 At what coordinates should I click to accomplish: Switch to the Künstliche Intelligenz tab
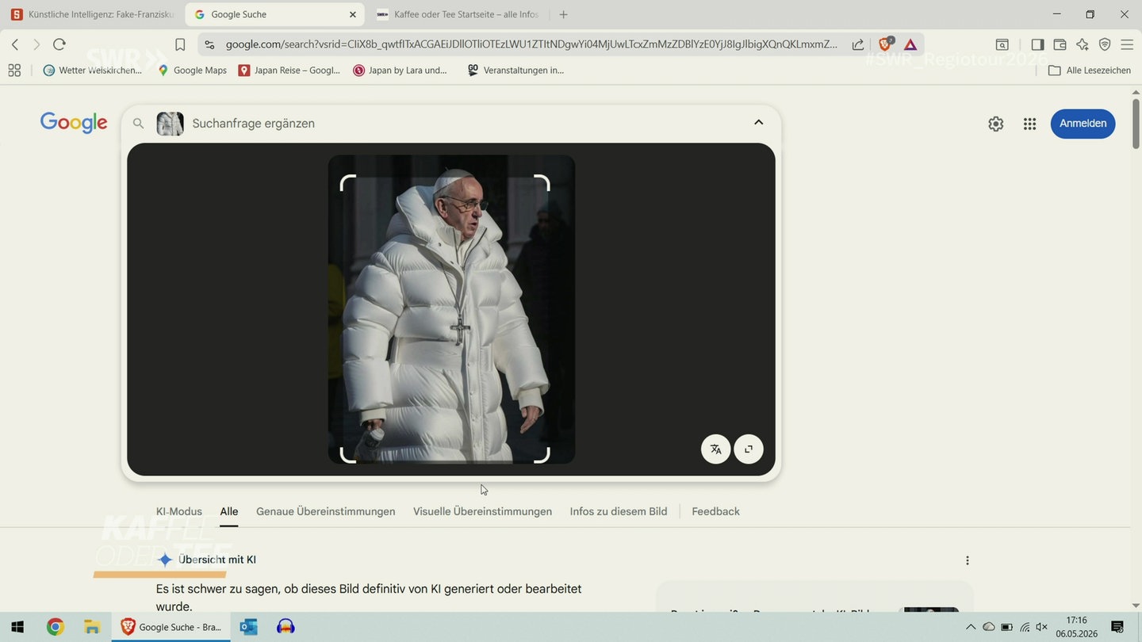coord(92,14)
